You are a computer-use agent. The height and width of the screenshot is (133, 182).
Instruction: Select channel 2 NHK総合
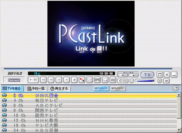coord(89,96)
